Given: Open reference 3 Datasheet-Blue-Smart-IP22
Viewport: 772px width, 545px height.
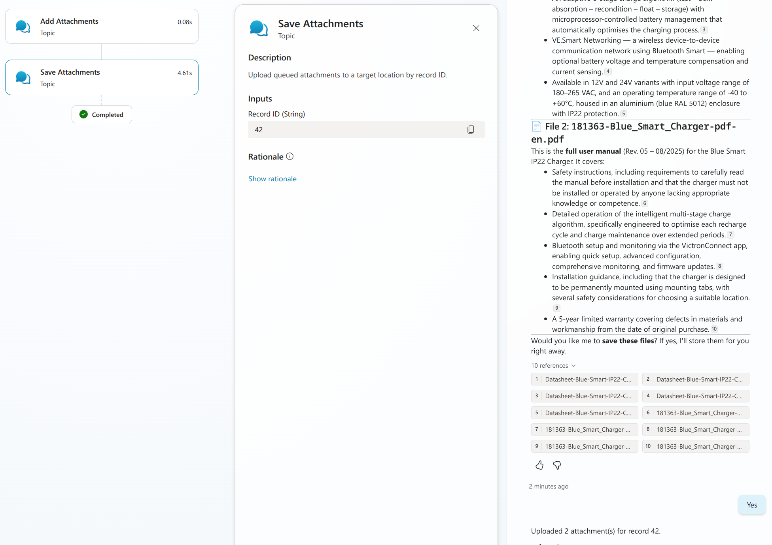Looking at the screenshot, I should coord(585,396).
